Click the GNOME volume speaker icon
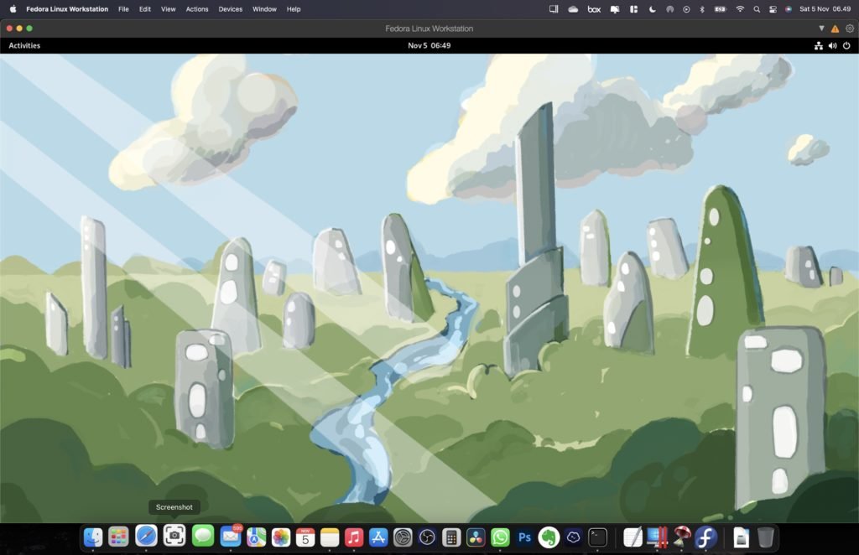The image size is (859, 555). pyautogui.click(x=832, y=46)
